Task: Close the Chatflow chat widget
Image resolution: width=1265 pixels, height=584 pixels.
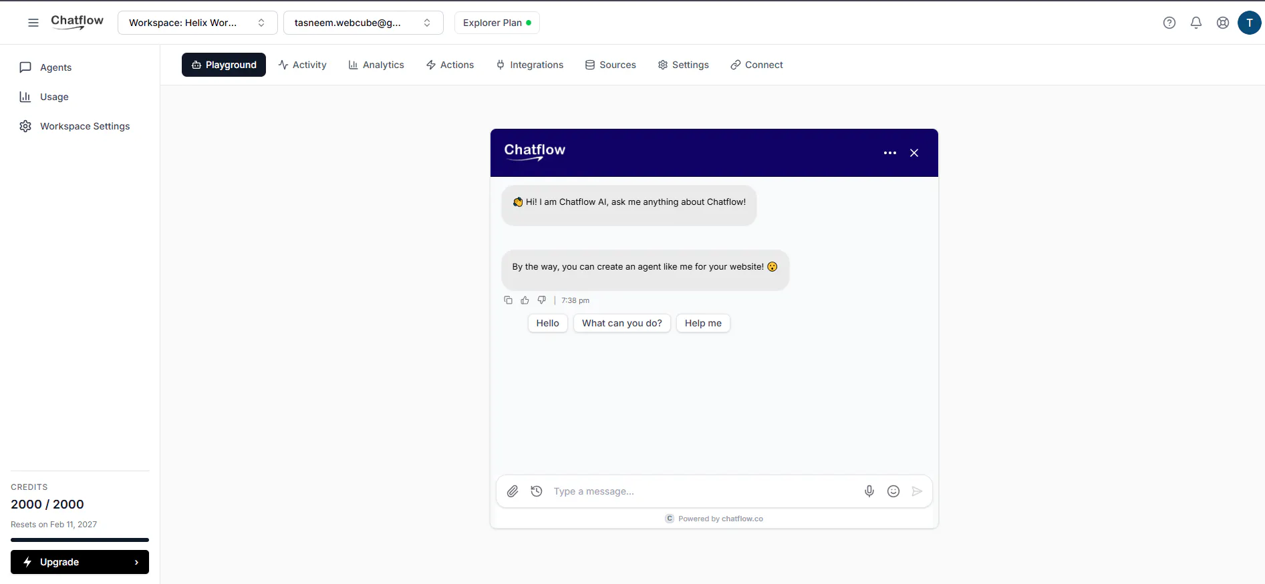Action: [x=914, y=153]
